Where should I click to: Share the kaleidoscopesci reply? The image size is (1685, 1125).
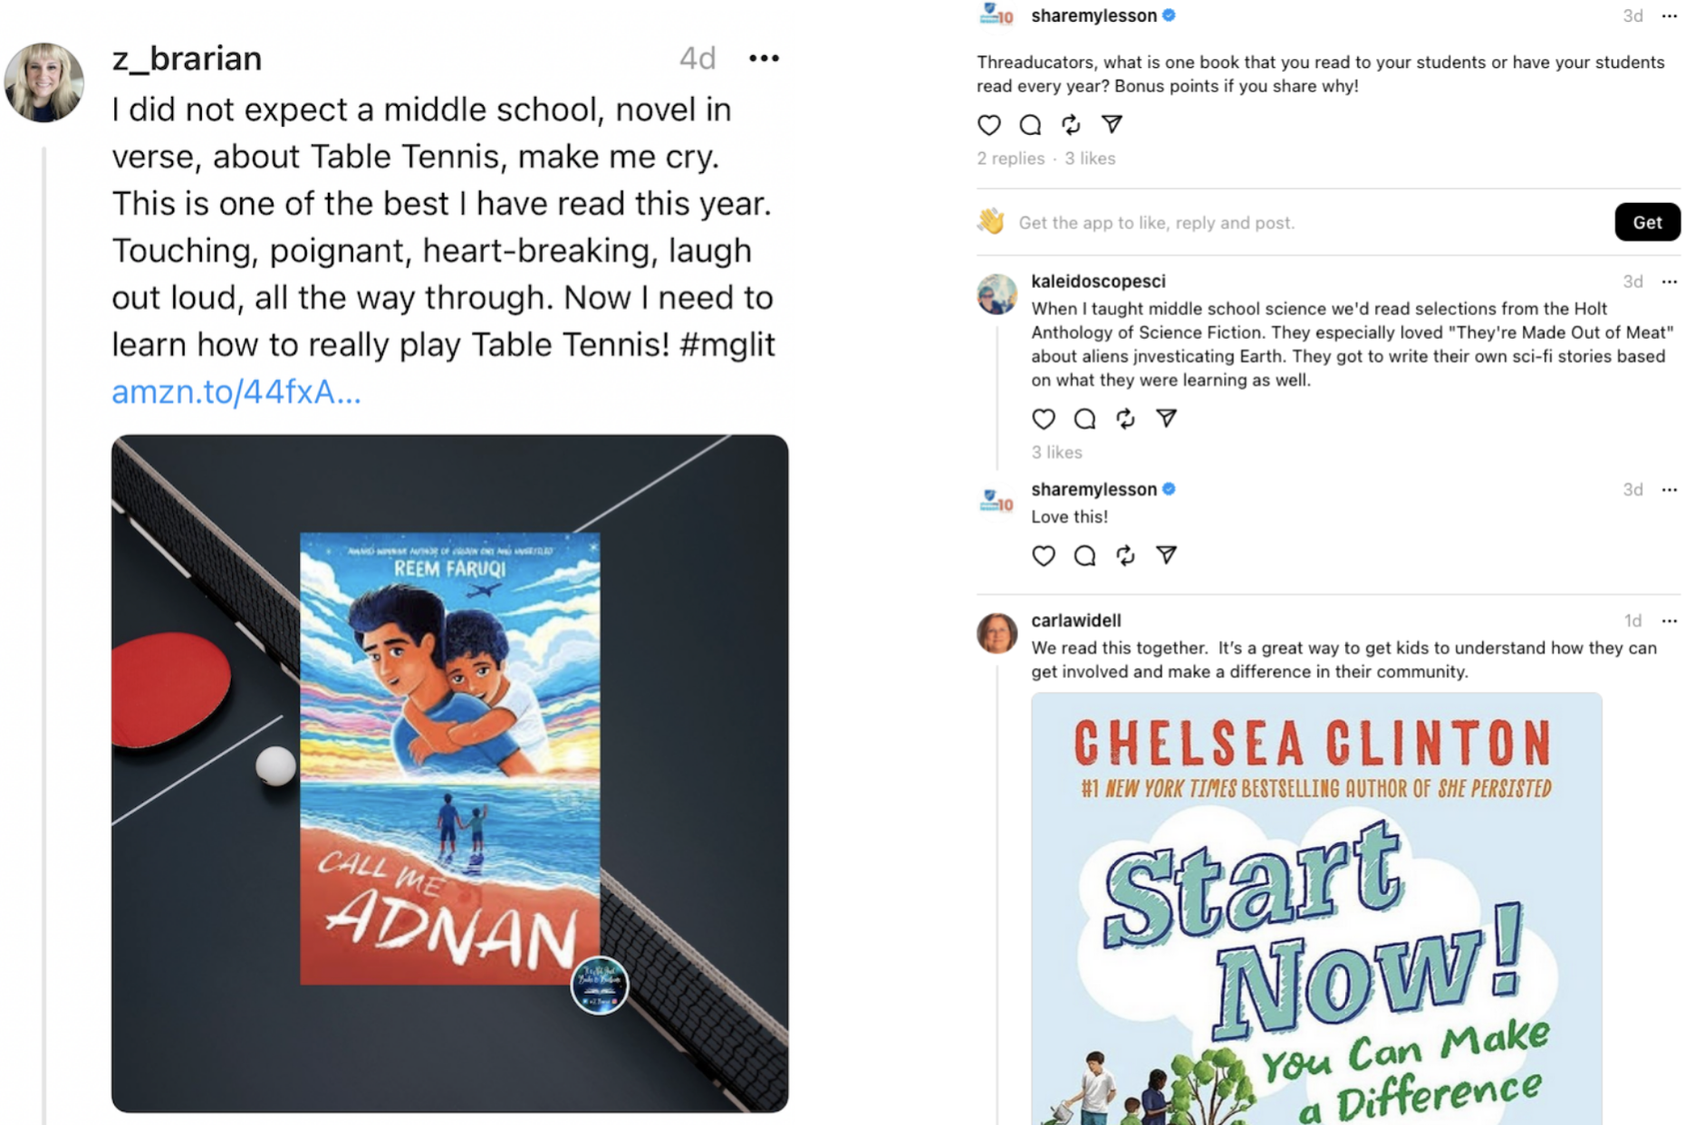1166,418
